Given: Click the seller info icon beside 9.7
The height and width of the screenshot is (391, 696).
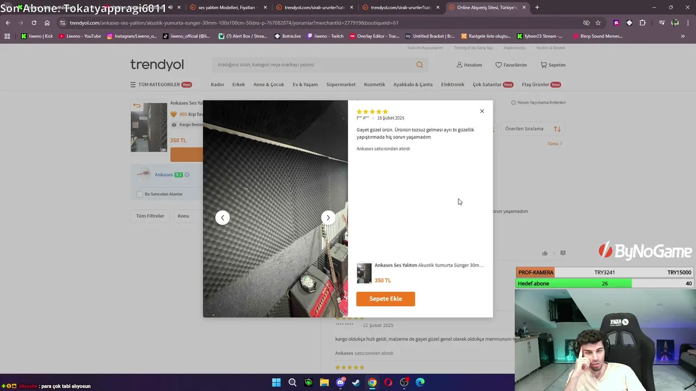Looking at the screenshot, I should point(187,175).
